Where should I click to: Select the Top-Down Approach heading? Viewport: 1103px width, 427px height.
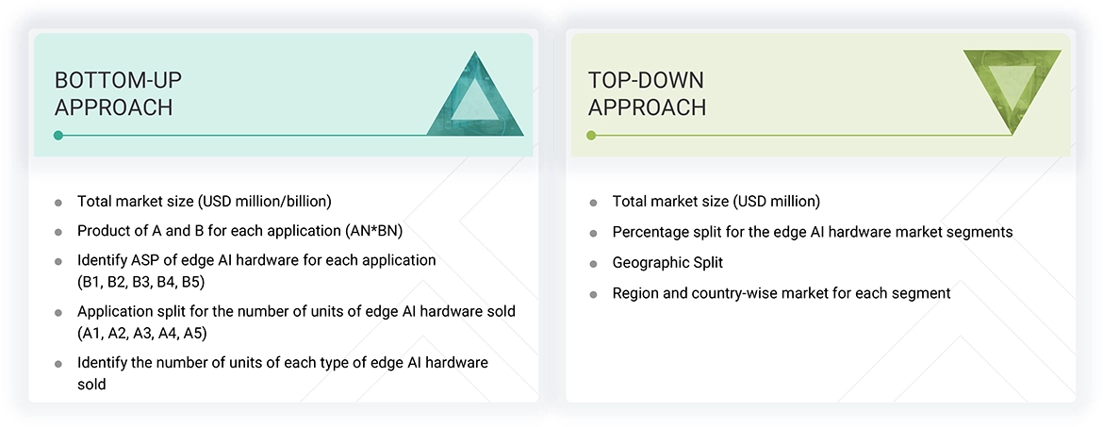pos(647,93)
